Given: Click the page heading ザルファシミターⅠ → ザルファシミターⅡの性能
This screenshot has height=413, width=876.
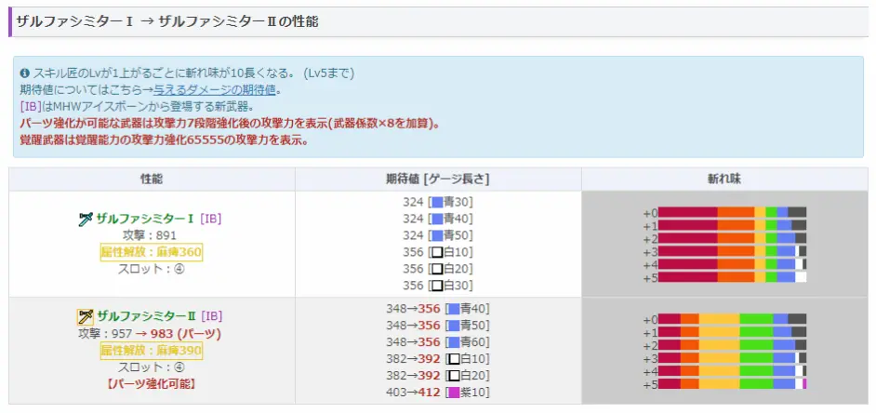Looking at the screenshot, I should (x=167, y=21).
